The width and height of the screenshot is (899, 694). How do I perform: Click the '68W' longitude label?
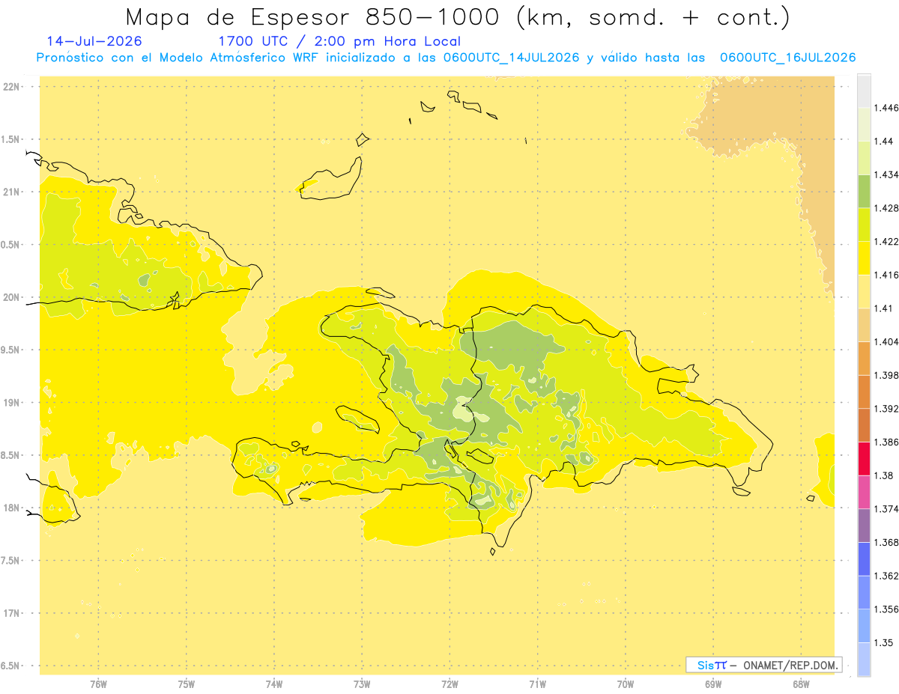click(x=801, y=684)
